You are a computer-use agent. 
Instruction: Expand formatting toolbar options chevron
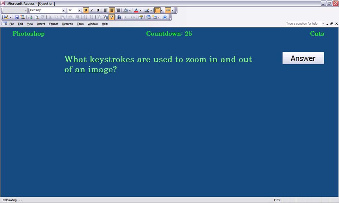pos(176,11)
